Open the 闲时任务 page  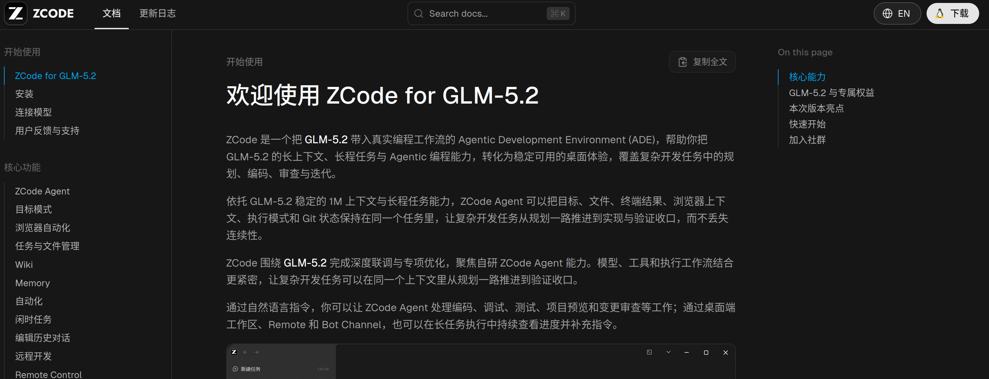(x=33, y=319)
